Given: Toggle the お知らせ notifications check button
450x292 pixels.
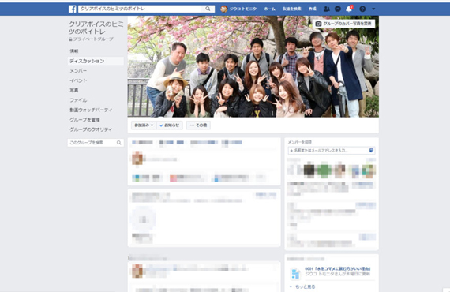Looking at the screenshot, I should [x=170, y=125].
